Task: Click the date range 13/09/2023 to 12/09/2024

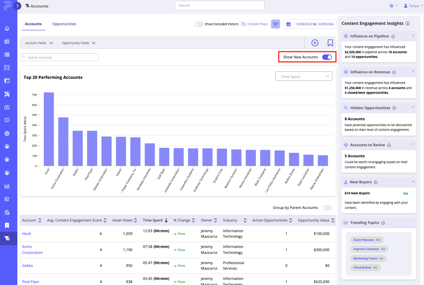Action: click(313, 24)
